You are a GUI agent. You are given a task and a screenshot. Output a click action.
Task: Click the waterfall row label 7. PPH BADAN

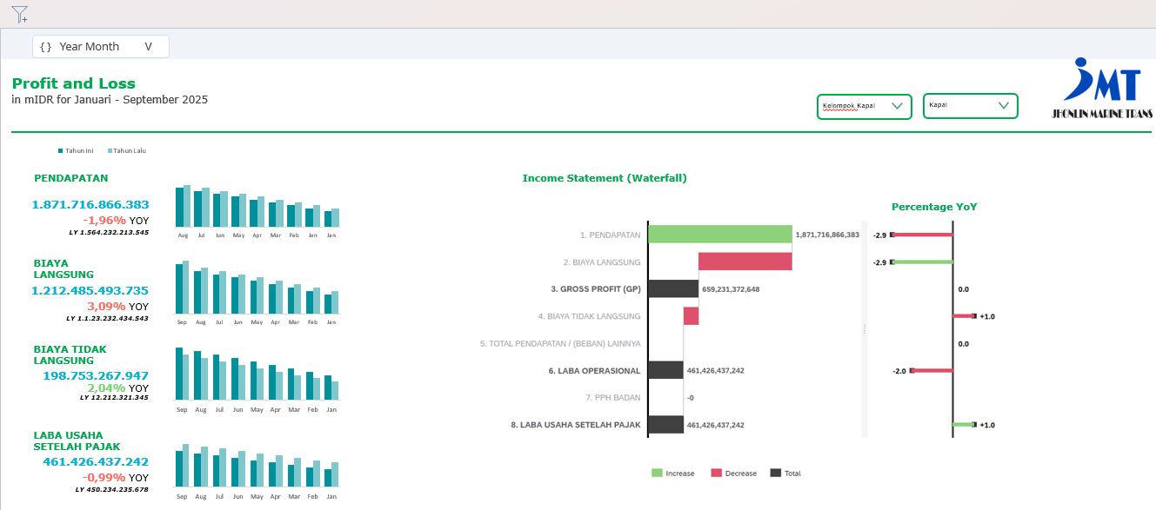pos(613,398)
